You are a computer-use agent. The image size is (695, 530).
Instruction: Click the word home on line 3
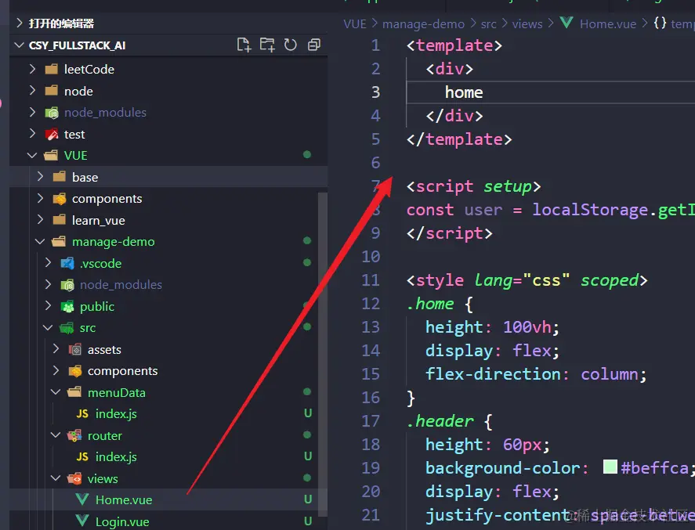pos(464,92)
